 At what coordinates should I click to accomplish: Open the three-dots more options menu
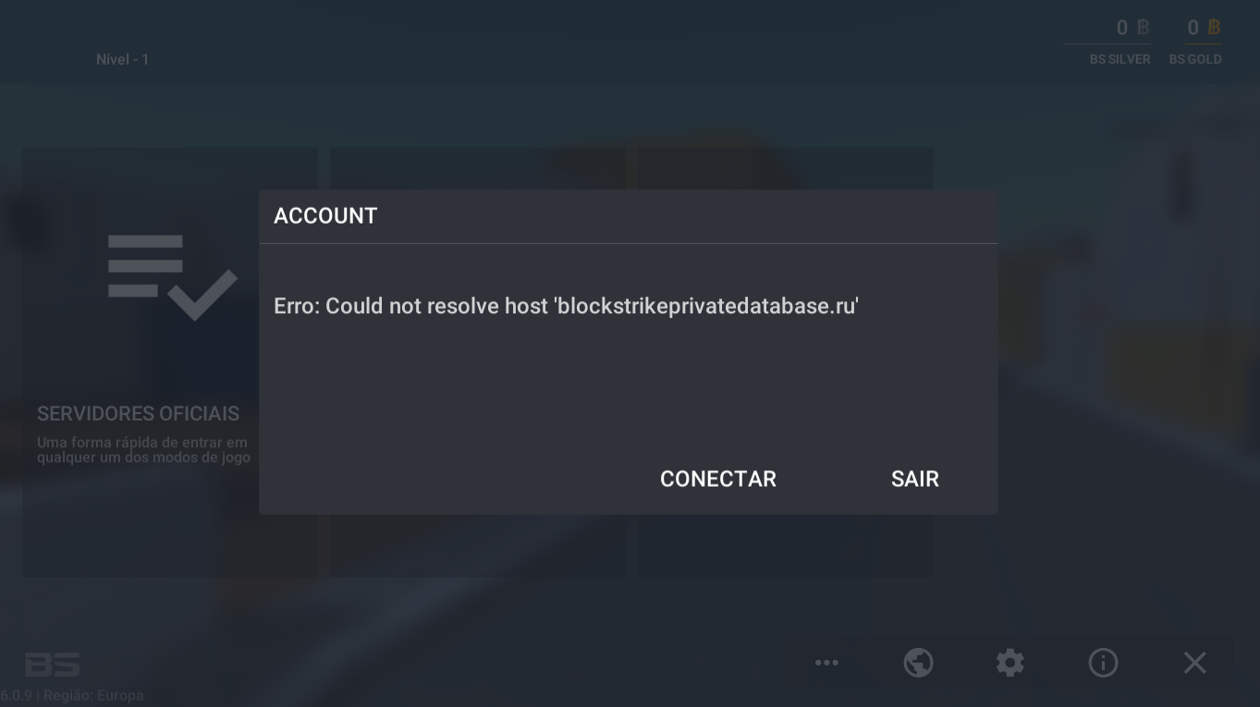pyautogui.click(x=826, y=663)
